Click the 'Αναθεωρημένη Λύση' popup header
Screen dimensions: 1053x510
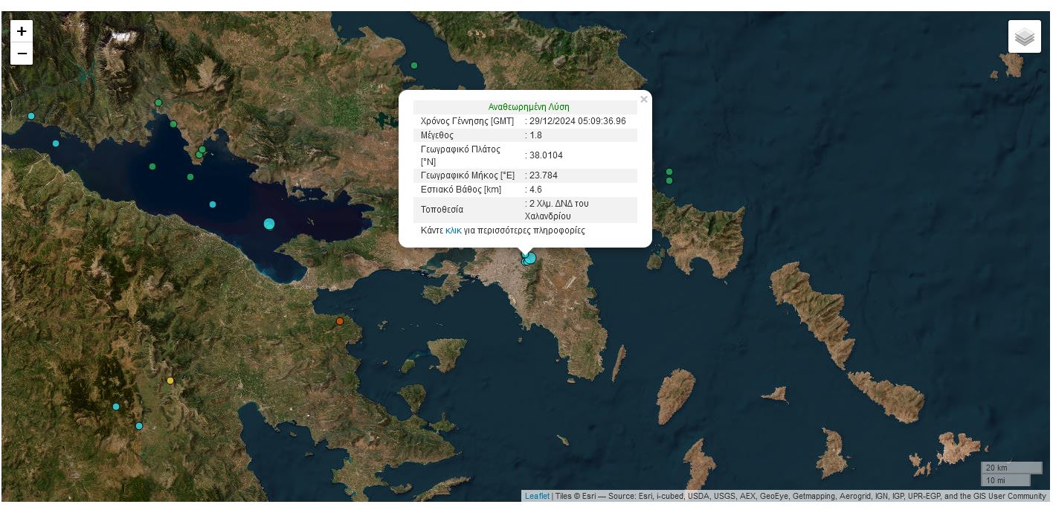tap(528, 107)
